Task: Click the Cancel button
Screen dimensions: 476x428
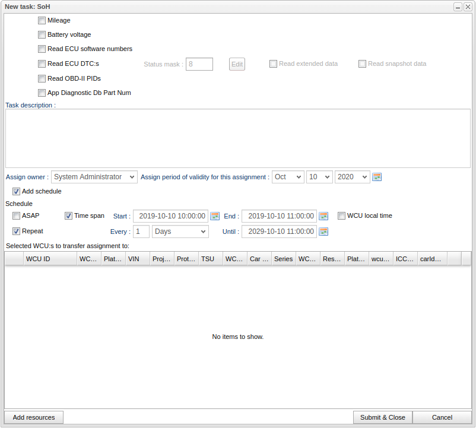Action: (442, 417)
